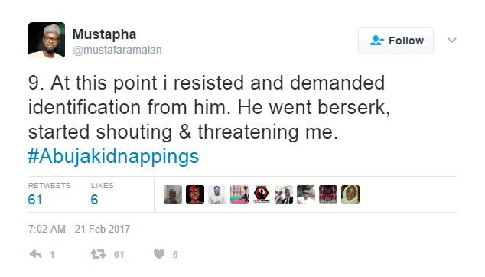View the 6 likes list

click(x=102, y=194)
